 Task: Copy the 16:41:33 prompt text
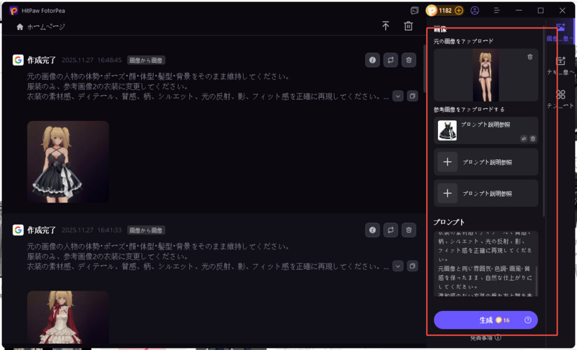pos(413,265)
